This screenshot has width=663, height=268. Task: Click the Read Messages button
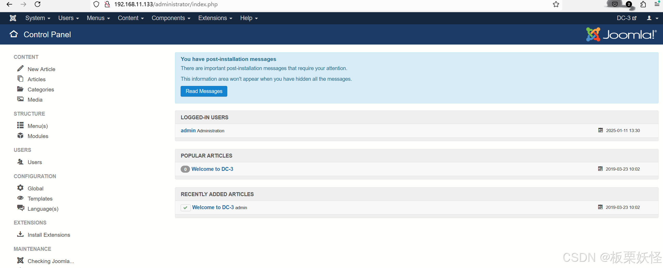pyautogui.click(x=204, y=91)
